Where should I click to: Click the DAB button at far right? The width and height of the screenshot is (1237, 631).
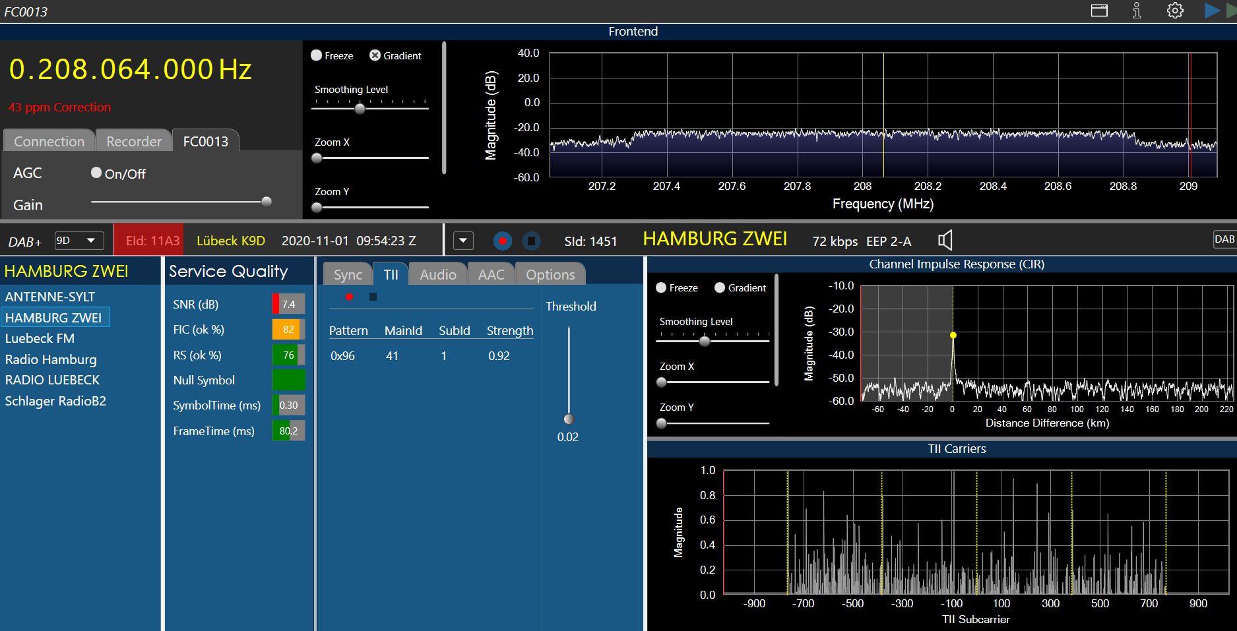(1224, 239)
